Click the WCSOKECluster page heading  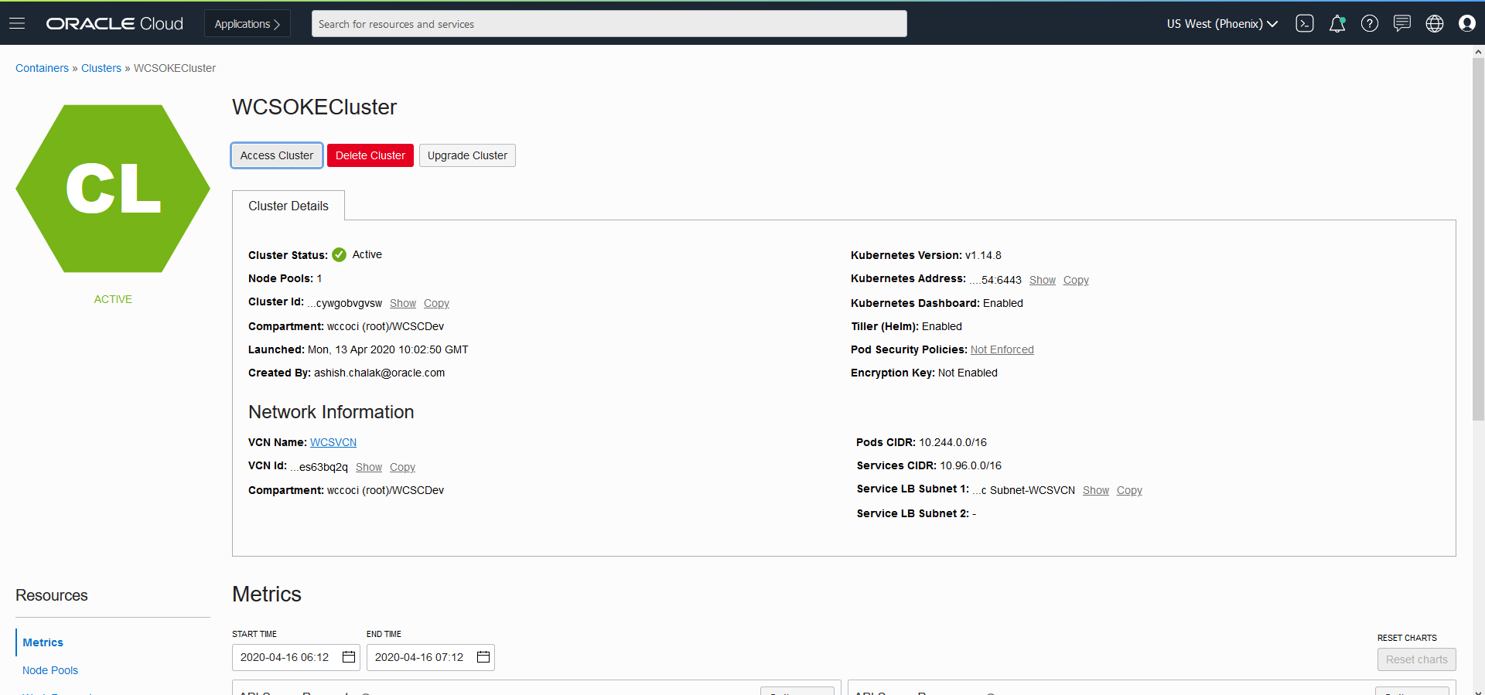315,107
